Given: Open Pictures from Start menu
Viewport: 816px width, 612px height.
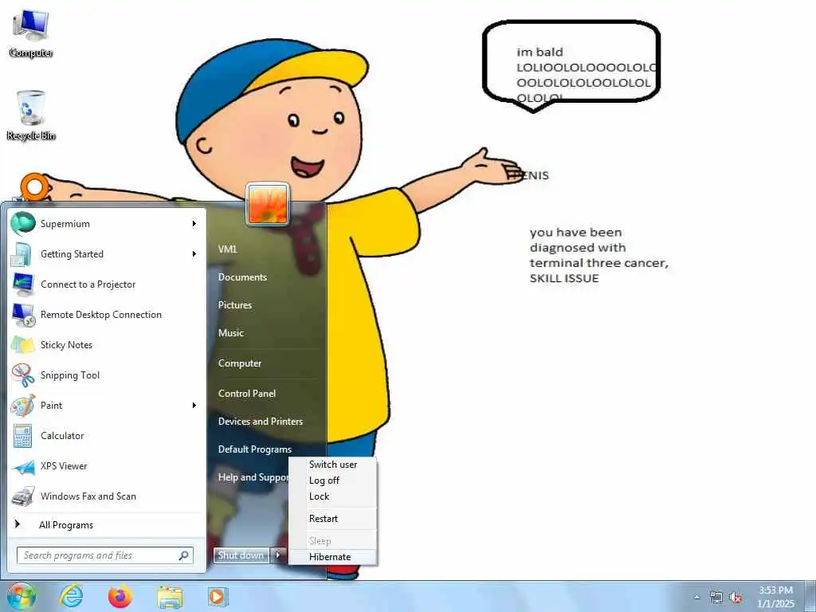Looking at the screenshot, I should [235, 305].
